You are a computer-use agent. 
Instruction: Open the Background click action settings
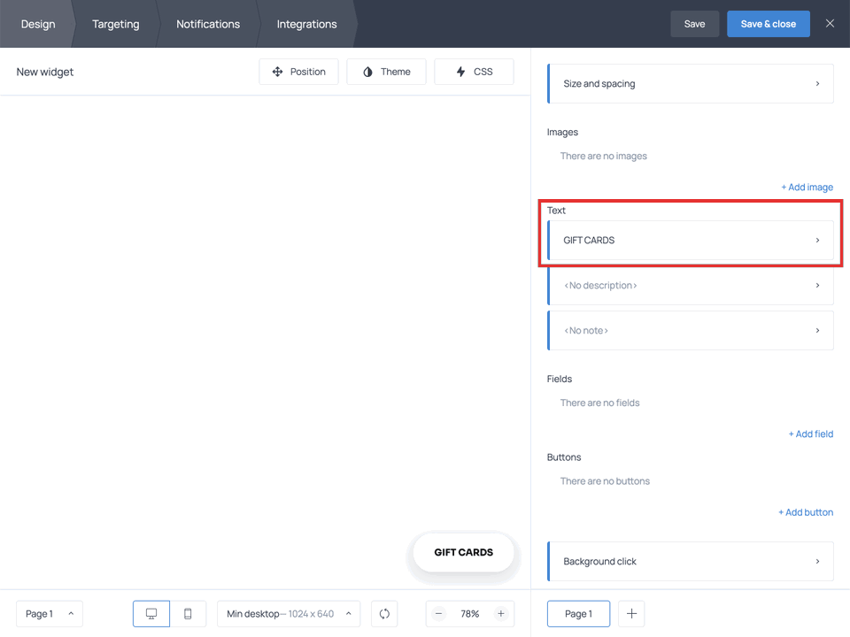(x=690, y=561)
